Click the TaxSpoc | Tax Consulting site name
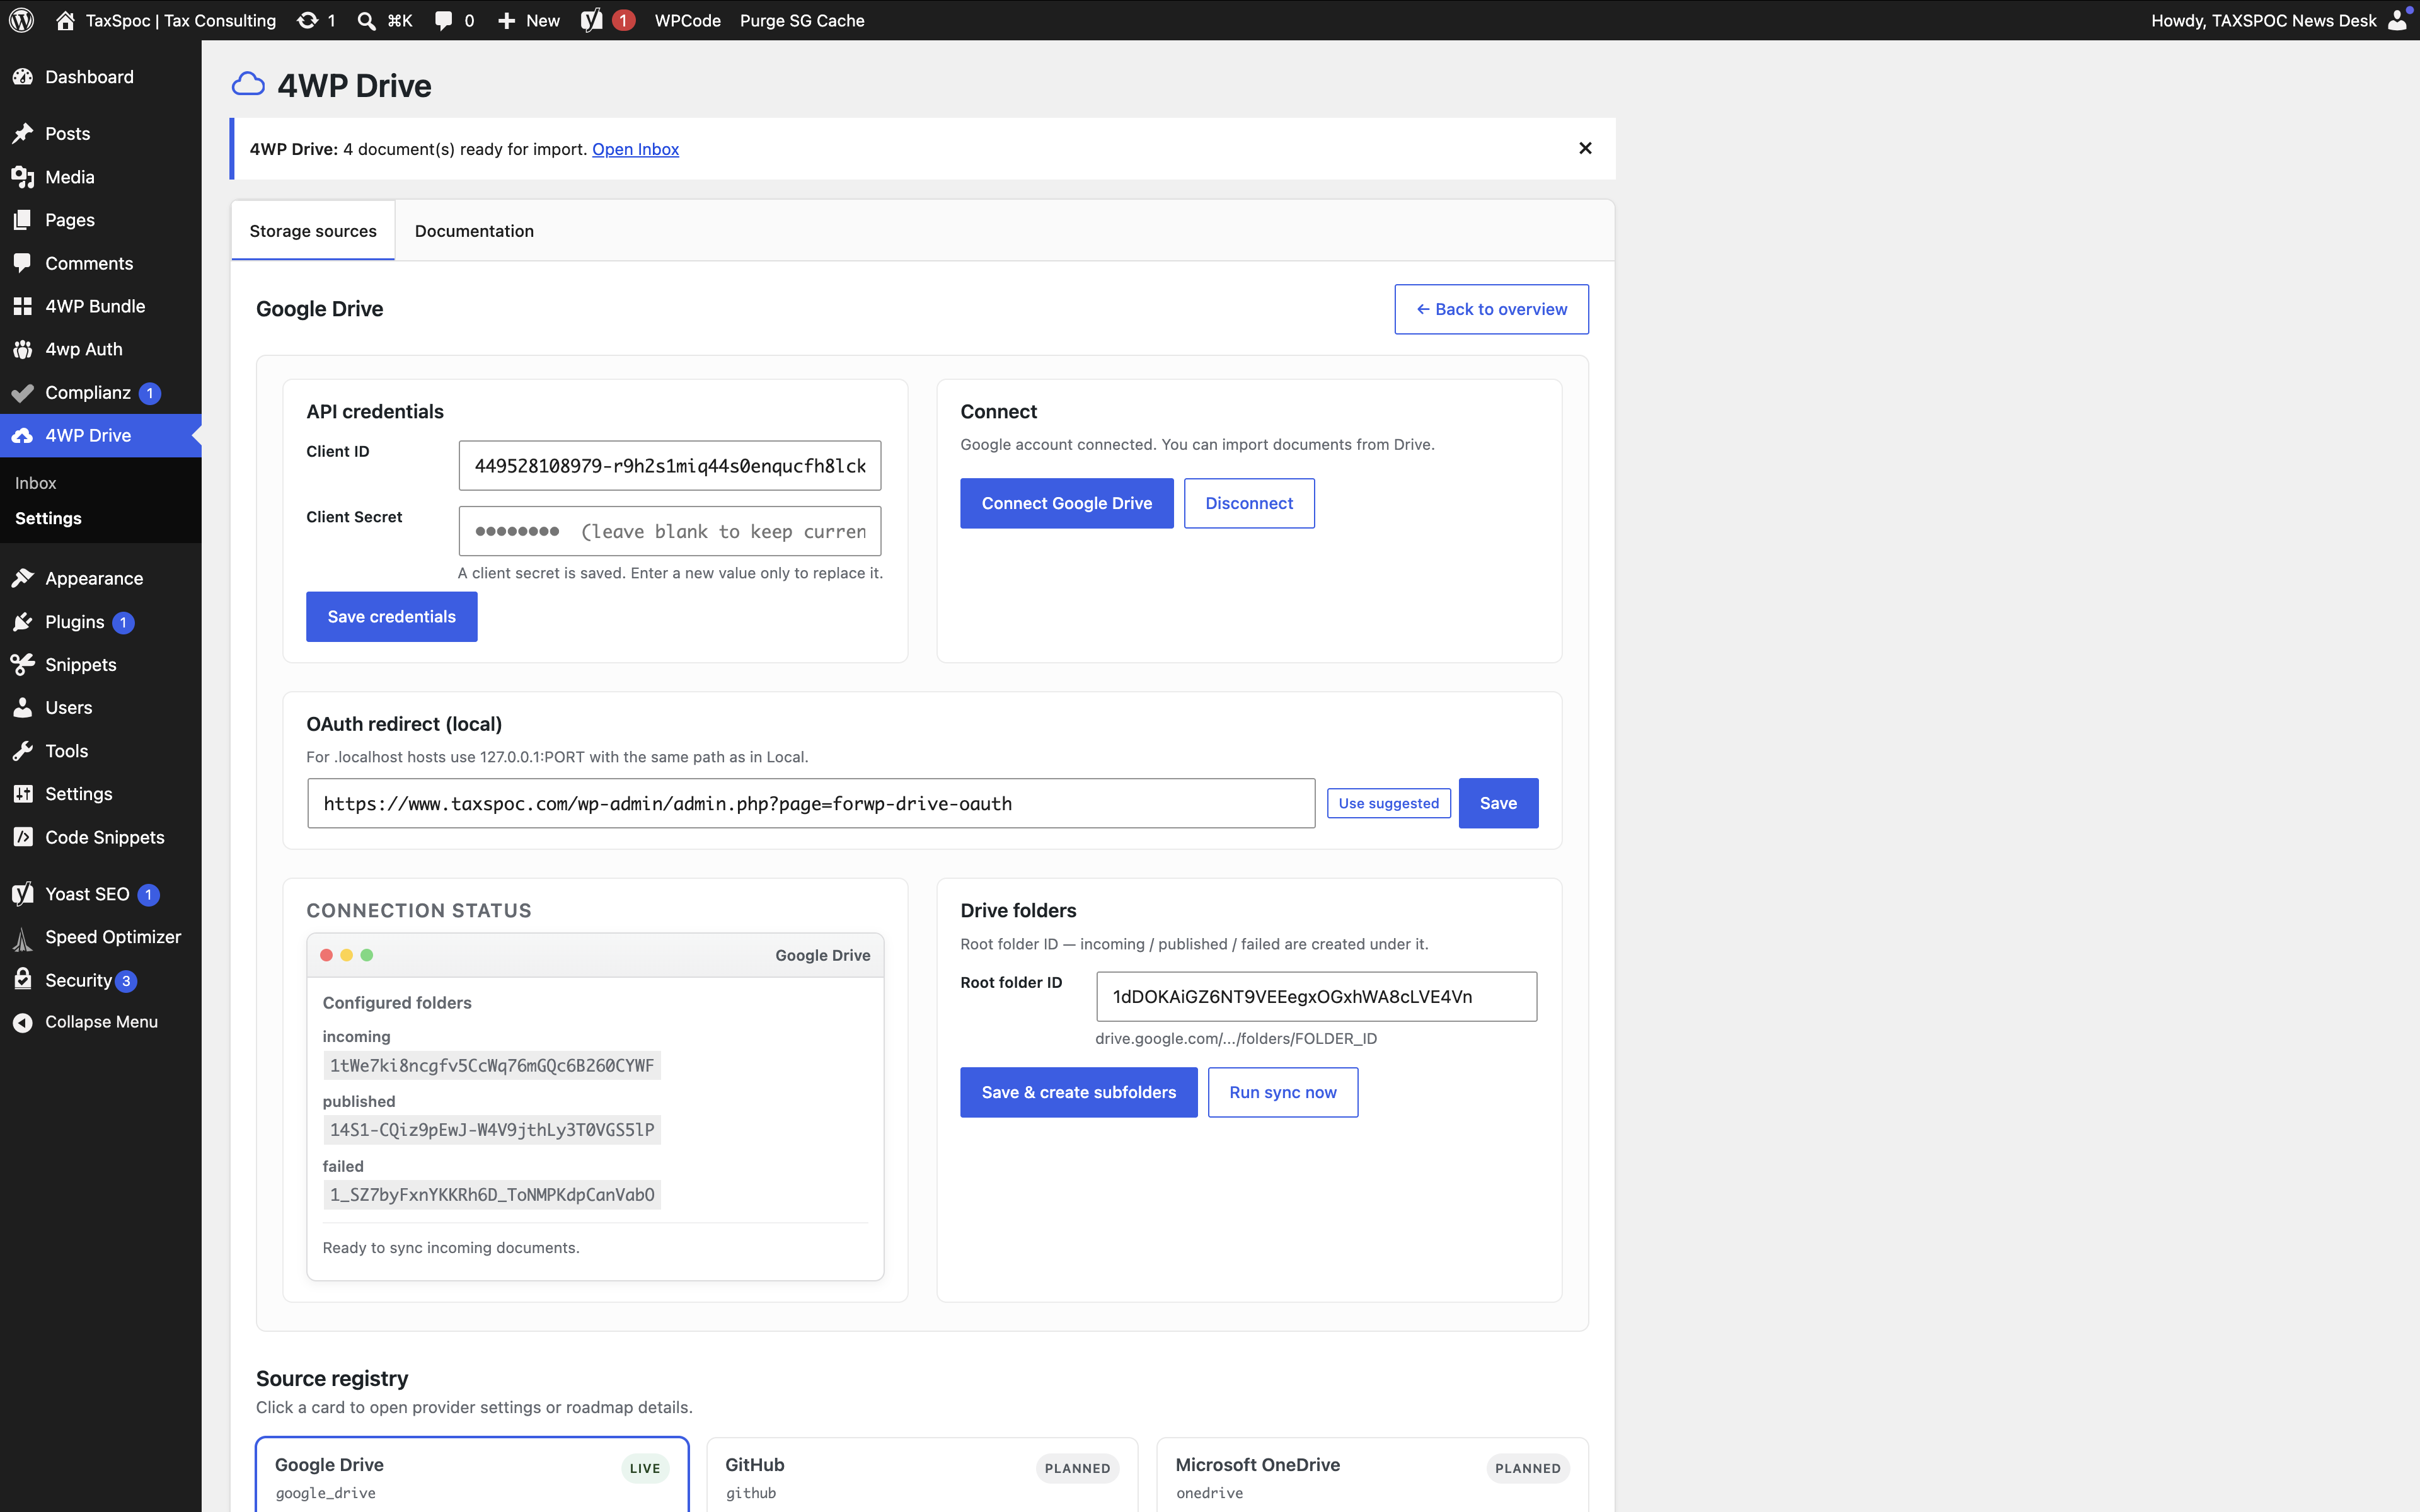Screen dimensions: 2420x1512 point(180,20)
